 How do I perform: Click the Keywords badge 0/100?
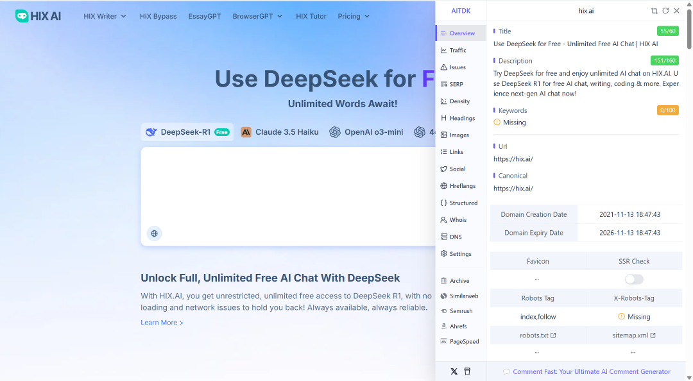[x=668, y=110]
